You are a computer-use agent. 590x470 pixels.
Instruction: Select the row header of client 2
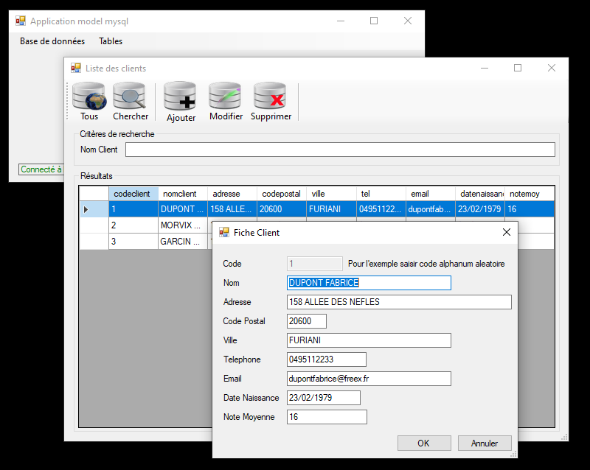tap(94, 225)
